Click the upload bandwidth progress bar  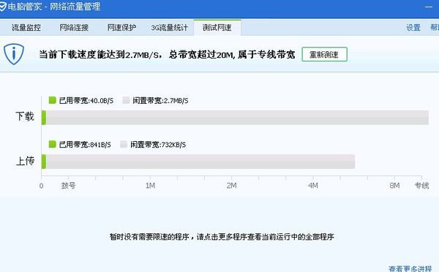point(198,162)
